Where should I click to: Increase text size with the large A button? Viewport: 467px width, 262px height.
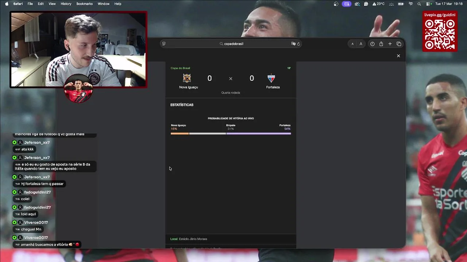pyautogui.click(x=361, y=44)
